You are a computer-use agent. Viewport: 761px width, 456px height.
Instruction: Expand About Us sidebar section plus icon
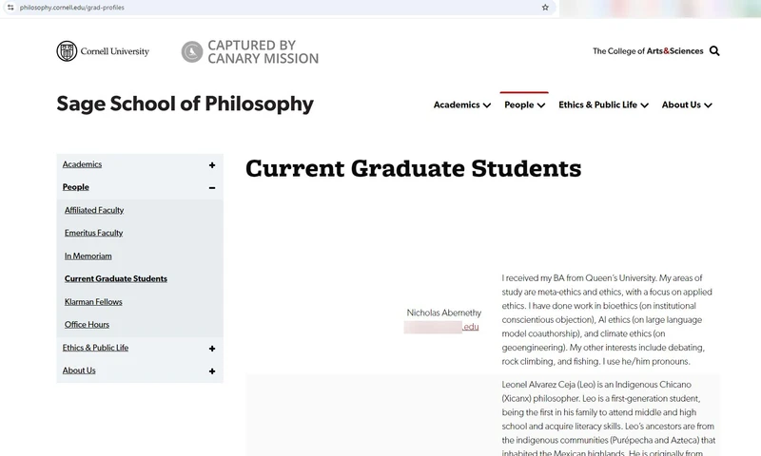212,371
